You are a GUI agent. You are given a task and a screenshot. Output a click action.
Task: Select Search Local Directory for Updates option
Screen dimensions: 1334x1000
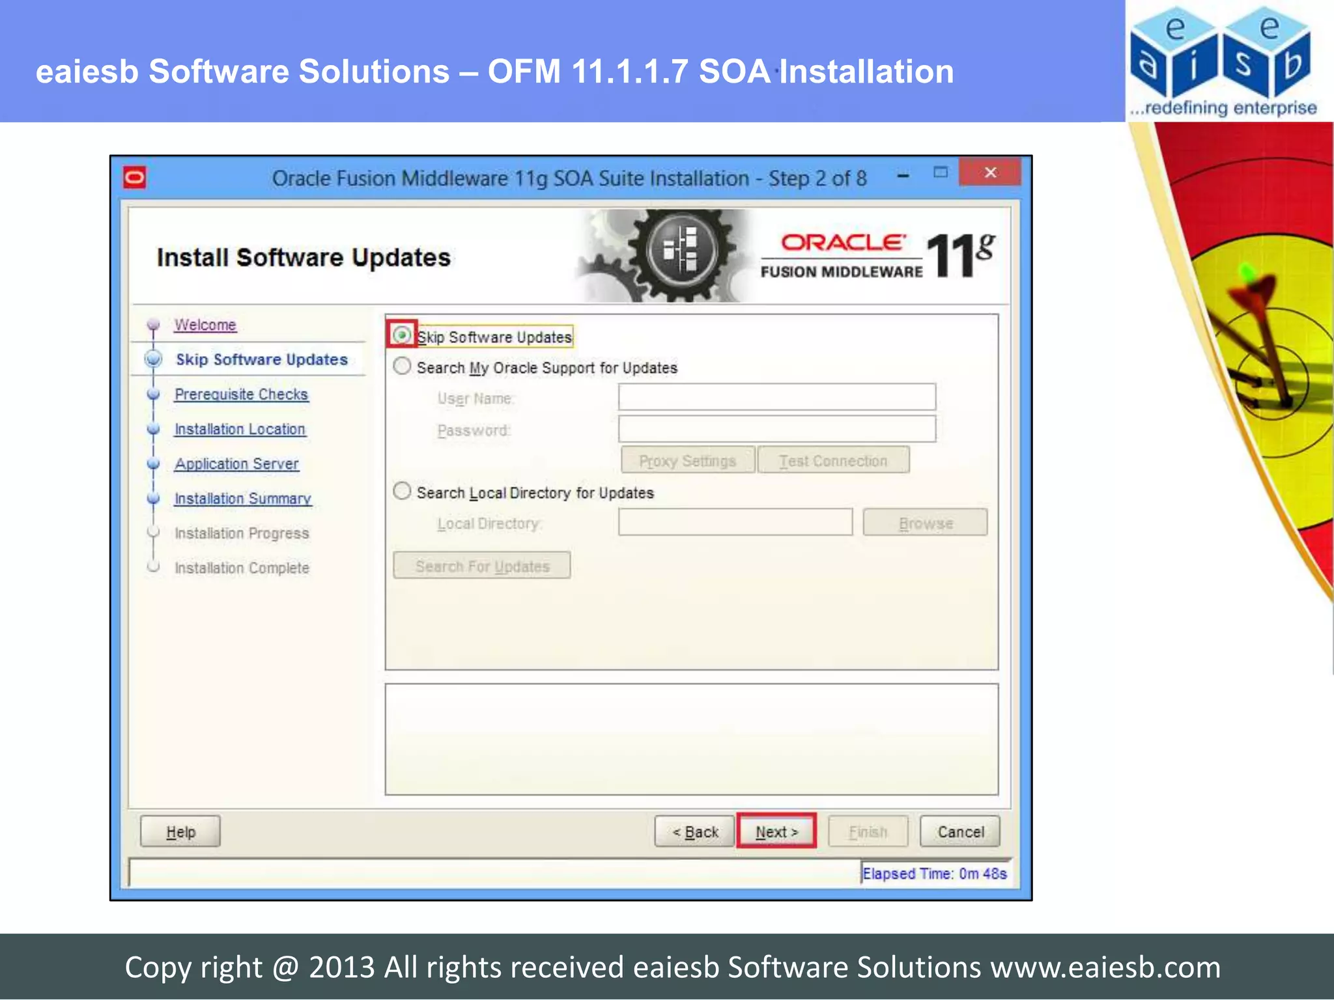(402, 491)
